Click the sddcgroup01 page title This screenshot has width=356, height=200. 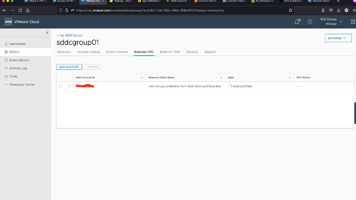coord(77,42)
